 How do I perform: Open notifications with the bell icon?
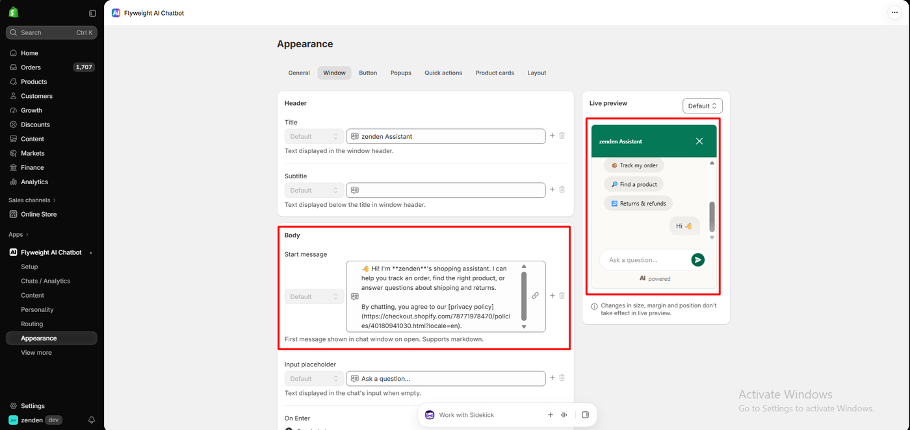92,420
